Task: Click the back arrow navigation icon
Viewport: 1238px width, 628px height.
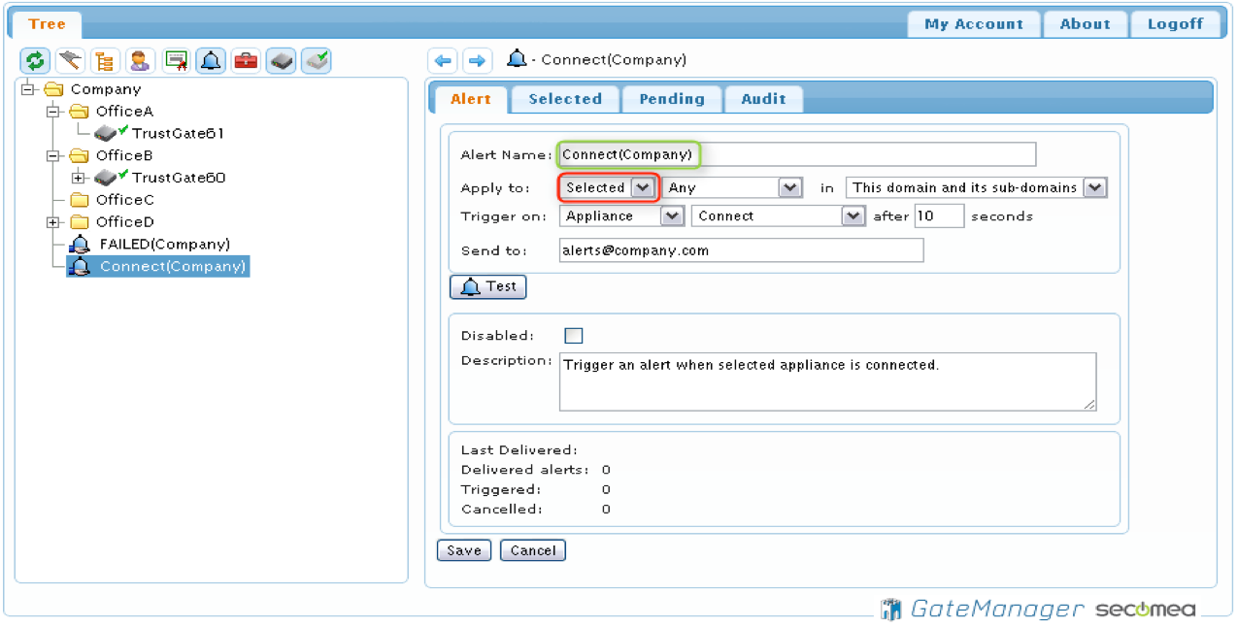Action: pyautogui.click(x=443, y=61)
